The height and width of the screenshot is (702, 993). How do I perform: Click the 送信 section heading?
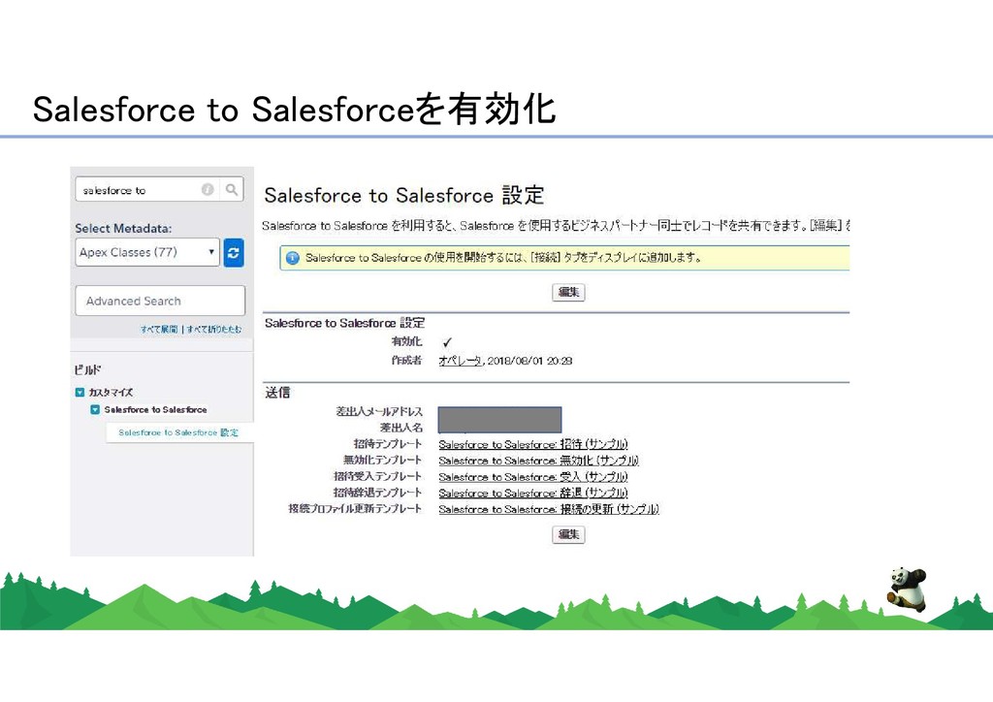point(277,393)
